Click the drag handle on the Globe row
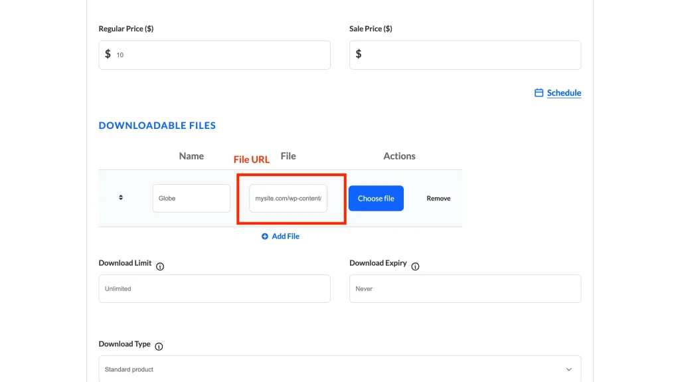The width and height of the screenshot is (680, 382). tap(121, 197)
